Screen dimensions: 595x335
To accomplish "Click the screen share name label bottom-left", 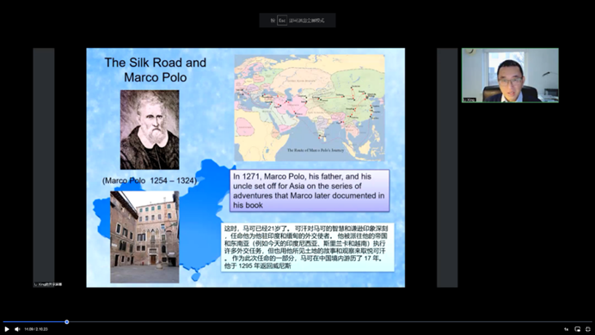I will tap(48, 284).
